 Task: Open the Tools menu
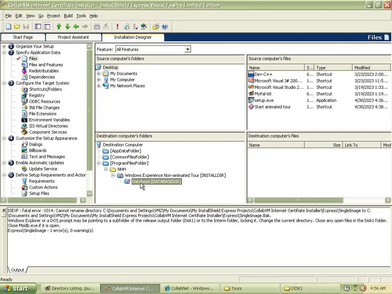(x=81, y=16)
